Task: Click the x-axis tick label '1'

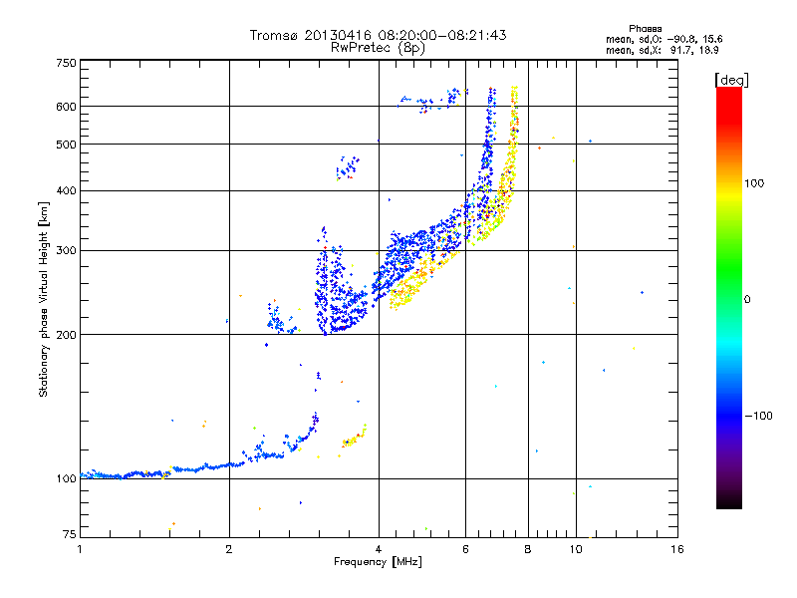Action: 80,549
